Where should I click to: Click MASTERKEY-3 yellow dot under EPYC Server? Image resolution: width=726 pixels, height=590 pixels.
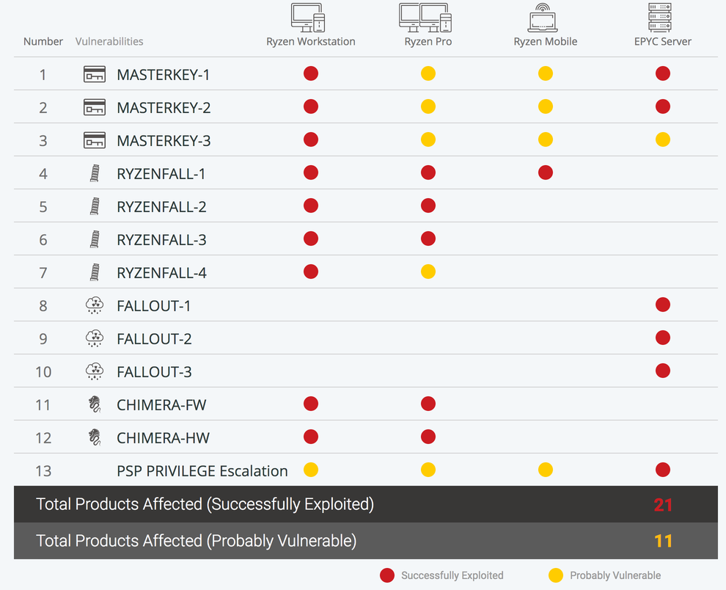click(x=663, y=139)
